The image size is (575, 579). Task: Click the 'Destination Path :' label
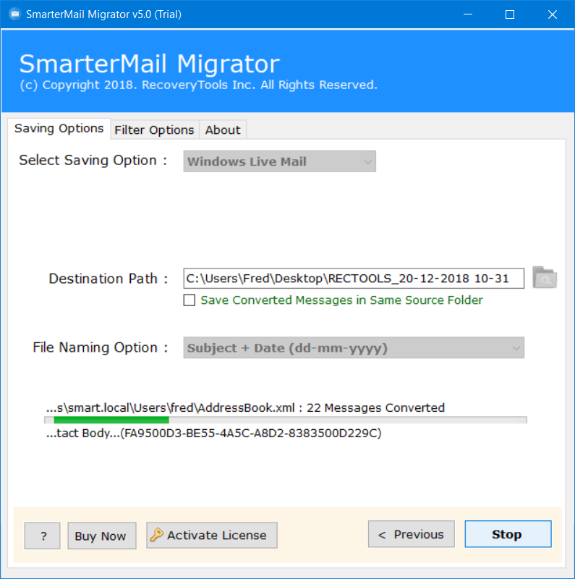click(x=108, y=279)
